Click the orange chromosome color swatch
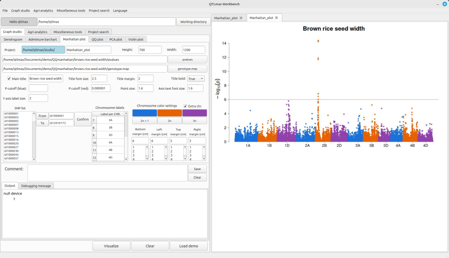449x258 pixels. 169,113
